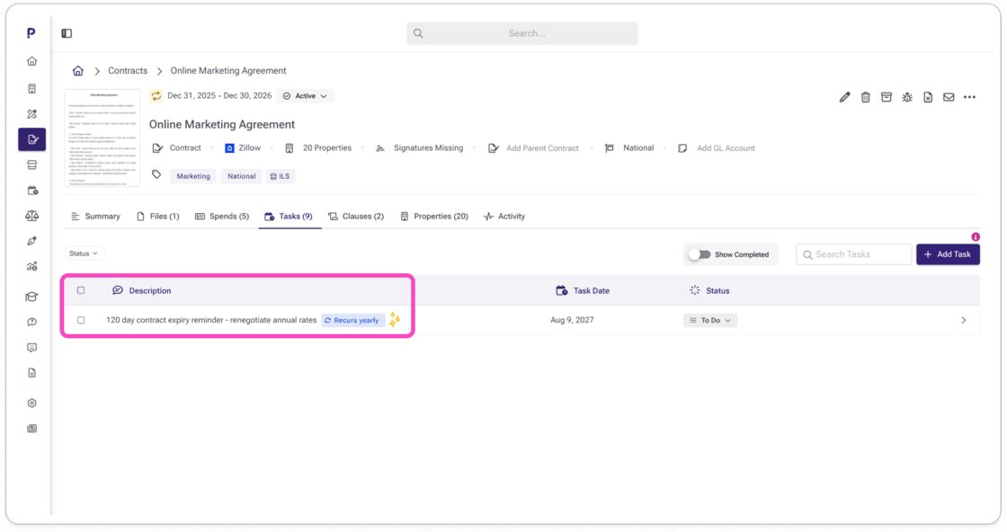Open the 120 day contract expiry reminder task
This screenshot has height=532, width=1007.
[x=211, y=320]
